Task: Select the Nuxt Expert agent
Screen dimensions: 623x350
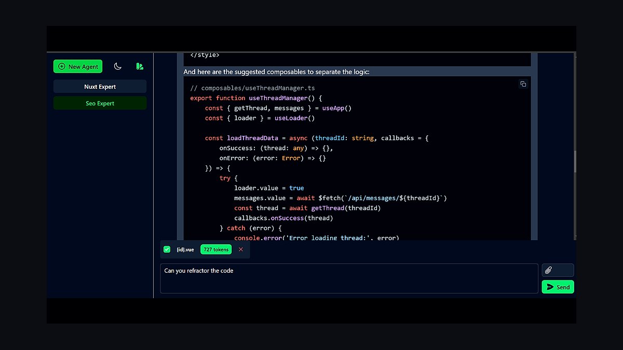Action: pos(100,87)
